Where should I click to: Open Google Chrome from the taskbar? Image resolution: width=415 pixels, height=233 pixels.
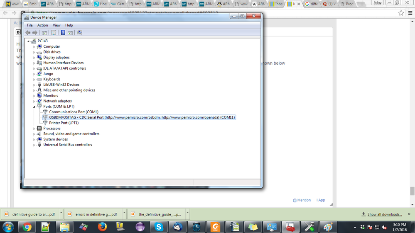click(27, 227)
